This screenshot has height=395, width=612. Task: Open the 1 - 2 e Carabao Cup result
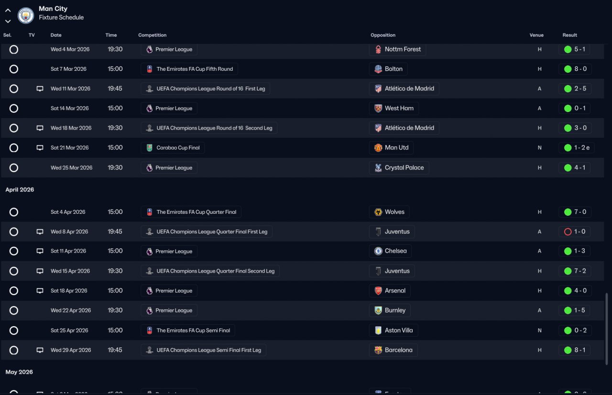click(577, 148)
